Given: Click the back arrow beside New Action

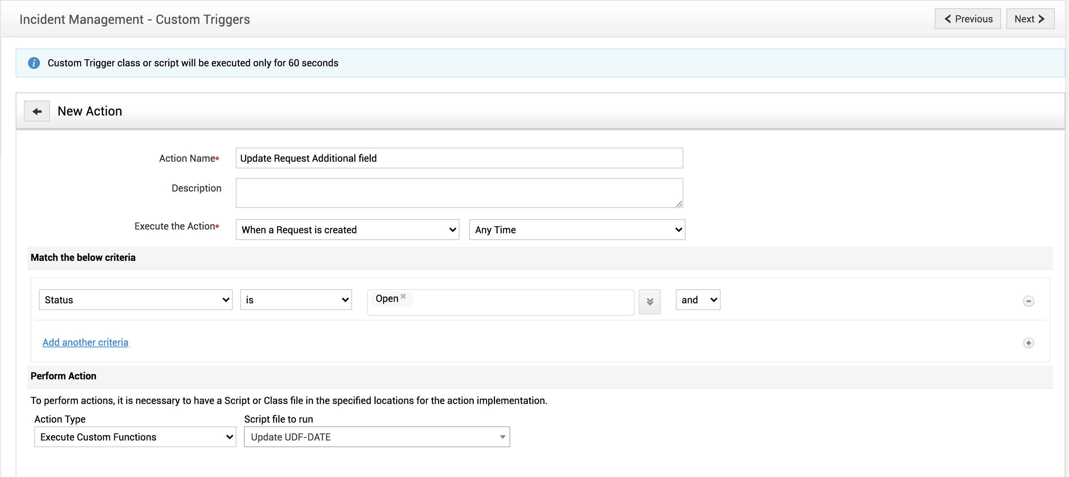Looking at the screenshot, I should (x=37, y=111).
